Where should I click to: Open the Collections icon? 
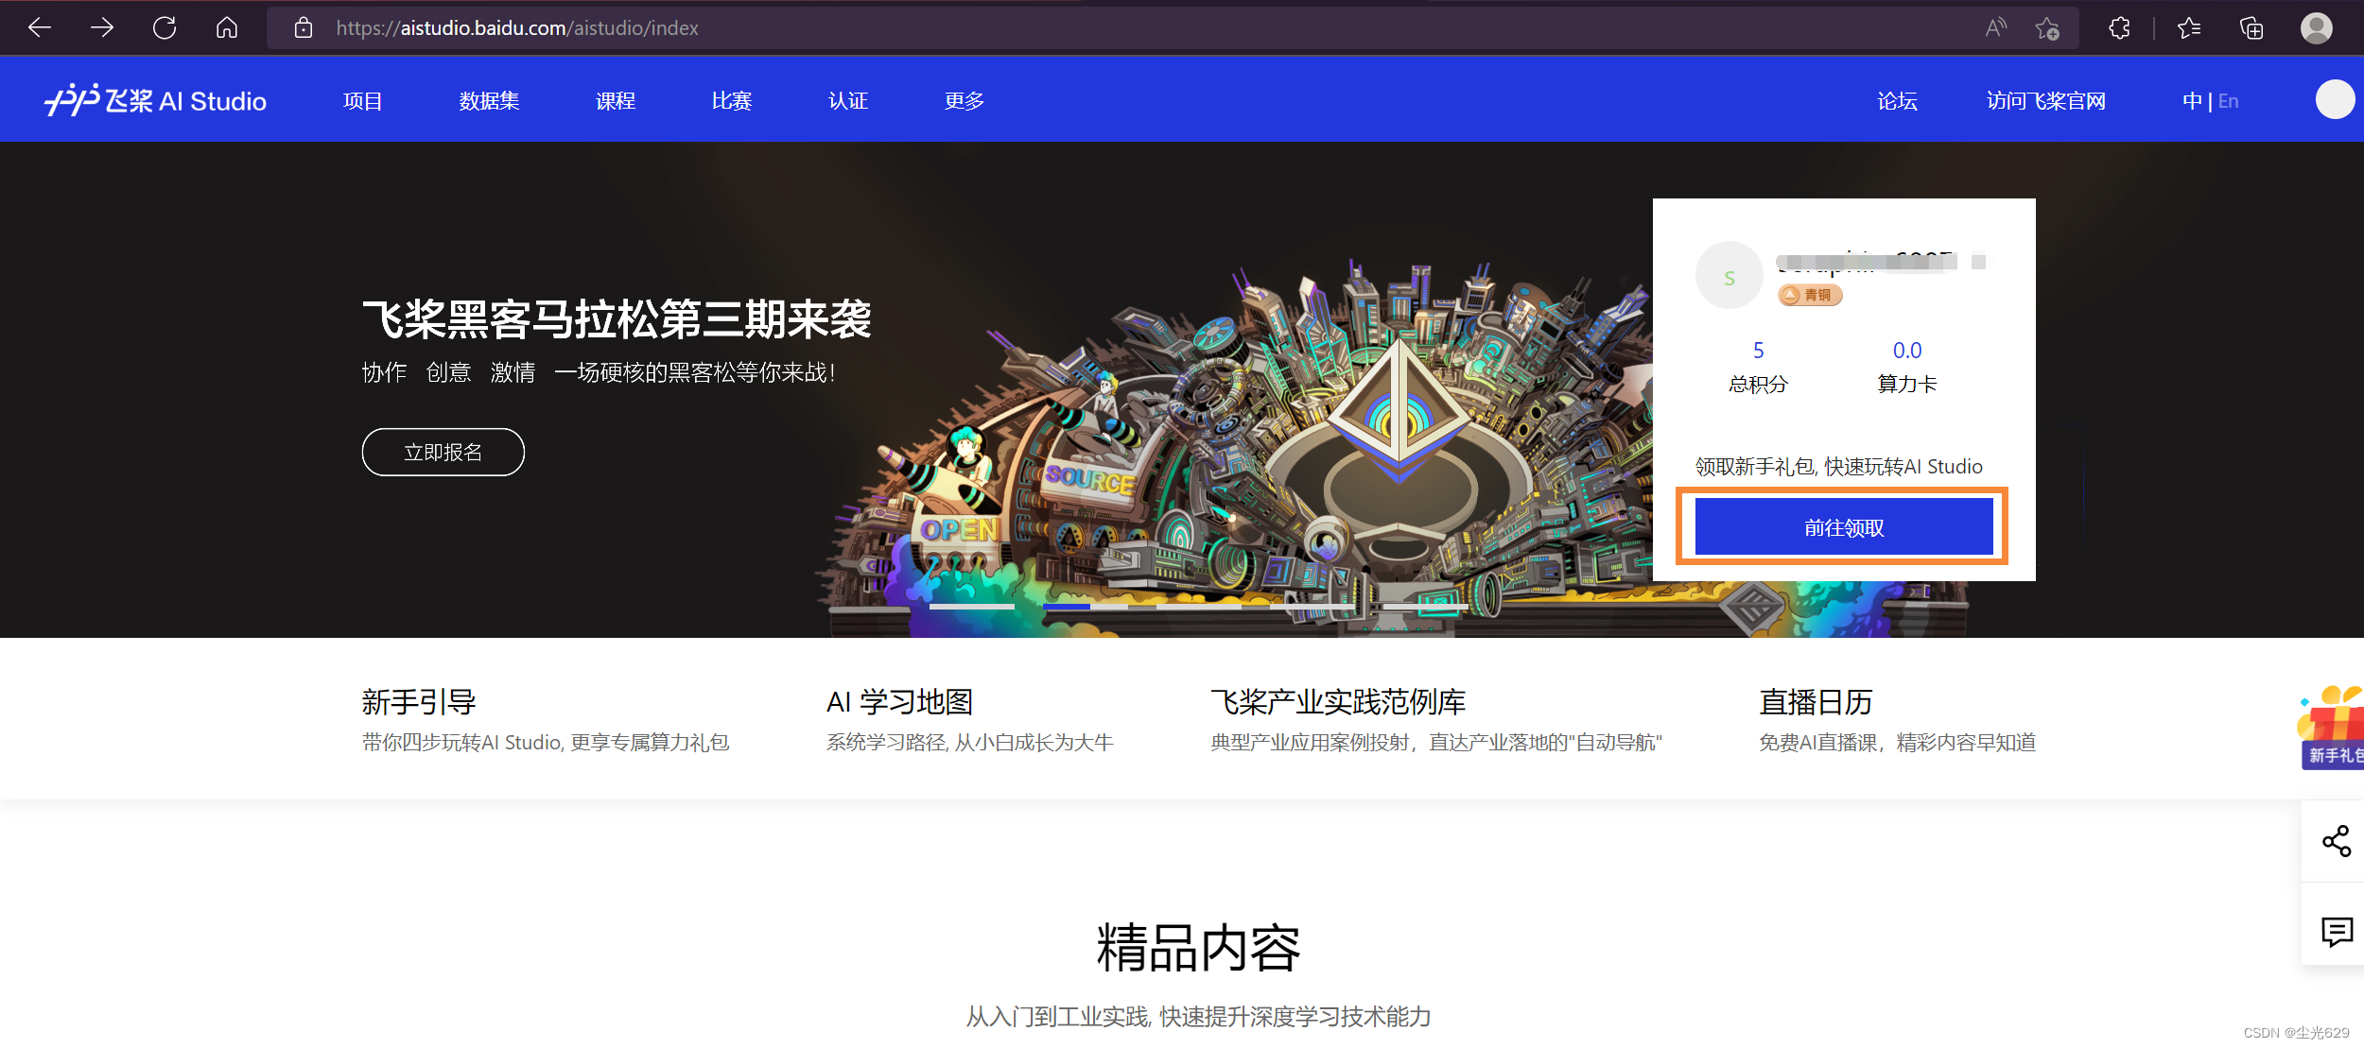click(2251, 28)
